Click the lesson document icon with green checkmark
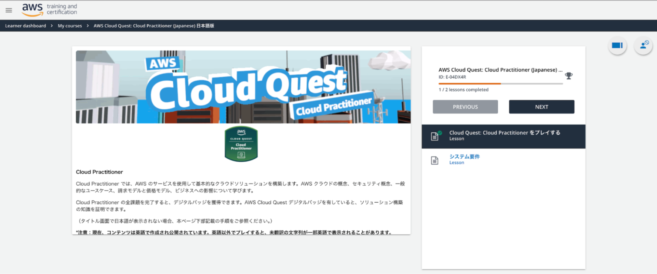The width and height of the screenshot is (657, 274). click(435, 136)
